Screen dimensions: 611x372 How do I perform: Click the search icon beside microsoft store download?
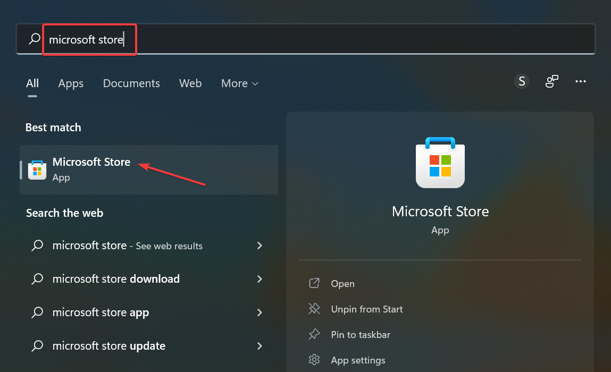[37, 278]
